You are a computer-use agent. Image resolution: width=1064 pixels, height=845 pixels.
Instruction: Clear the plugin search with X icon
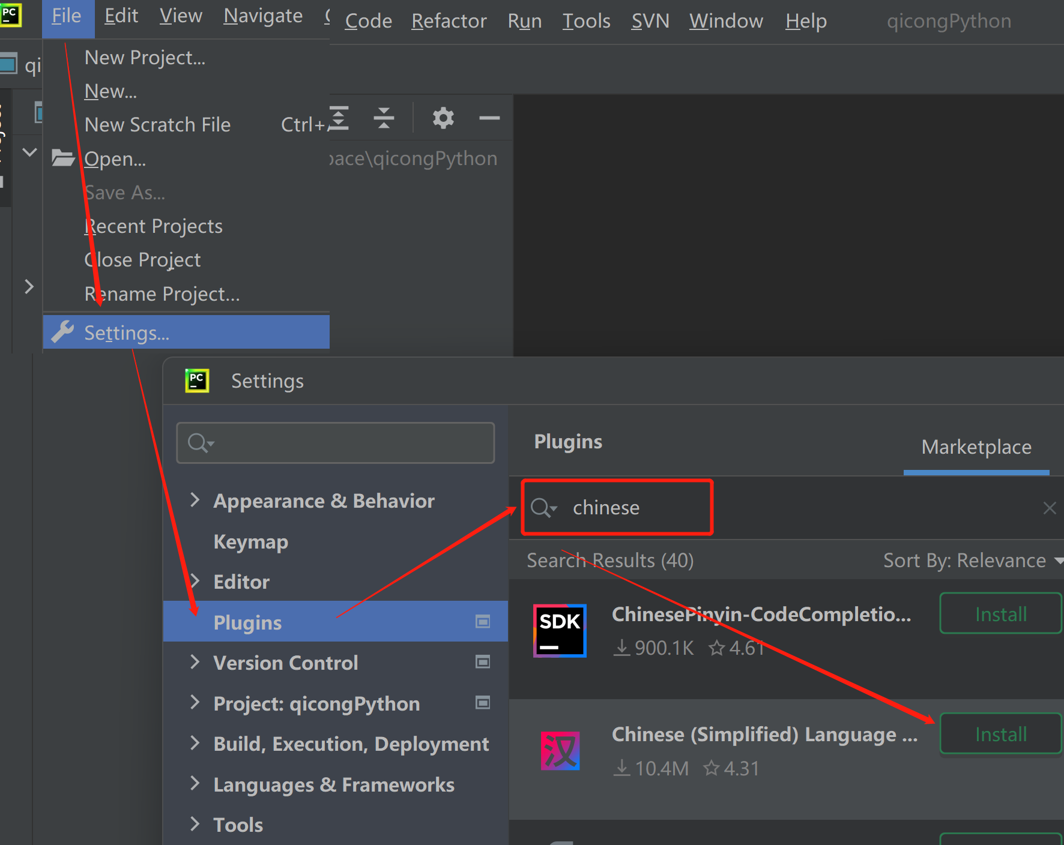[1049, 508]
